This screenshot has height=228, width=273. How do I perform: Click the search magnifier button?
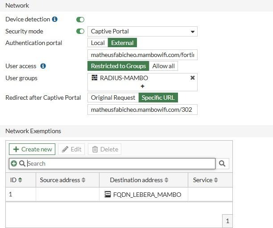coord(222,163)
